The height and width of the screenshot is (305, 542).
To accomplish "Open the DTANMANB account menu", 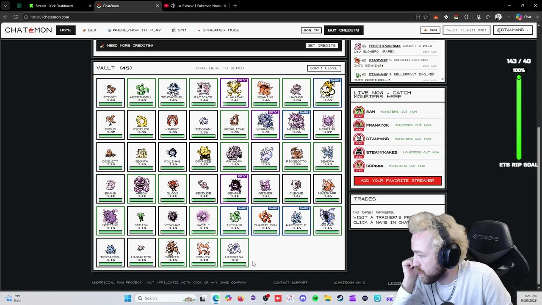I will [x=512, y=30].
